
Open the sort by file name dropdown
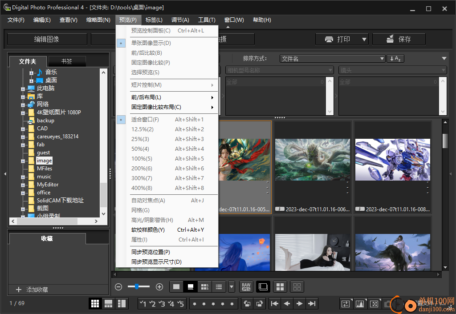click(332, 59)
